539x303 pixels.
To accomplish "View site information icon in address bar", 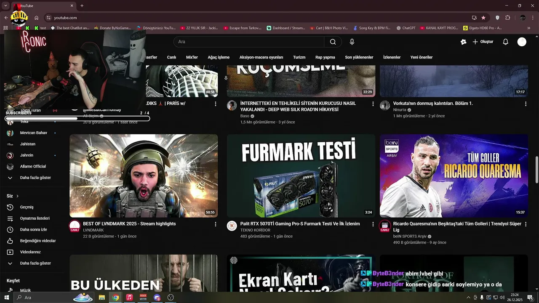I will pos(48,18).
